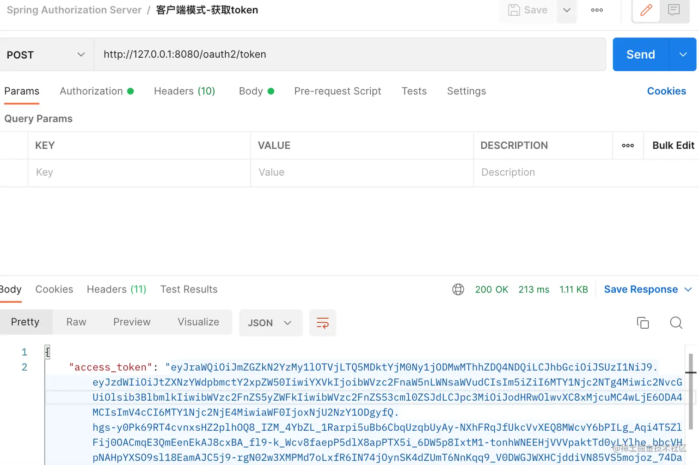
Task: Click the 200 OK status
Action: tap(491, 289)
